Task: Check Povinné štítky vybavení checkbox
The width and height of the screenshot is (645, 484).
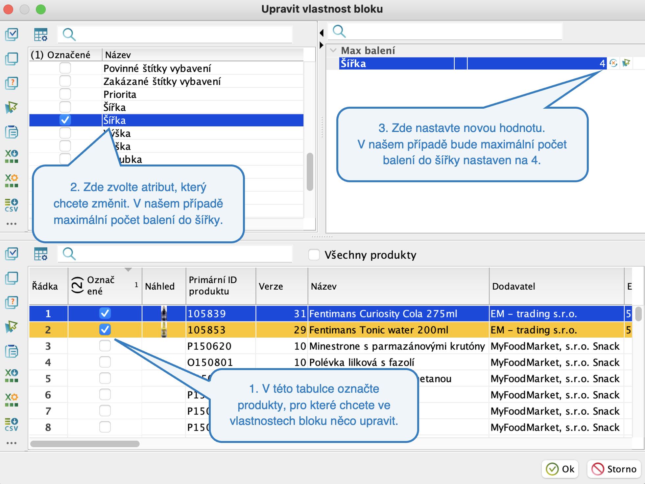Action: pos(65,68)
